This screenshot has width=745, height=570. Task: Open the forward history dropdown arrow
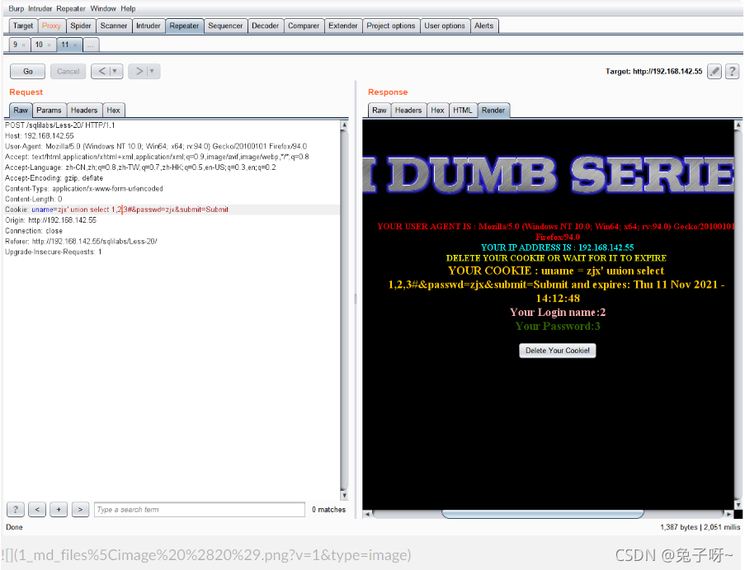pos(152,71)
